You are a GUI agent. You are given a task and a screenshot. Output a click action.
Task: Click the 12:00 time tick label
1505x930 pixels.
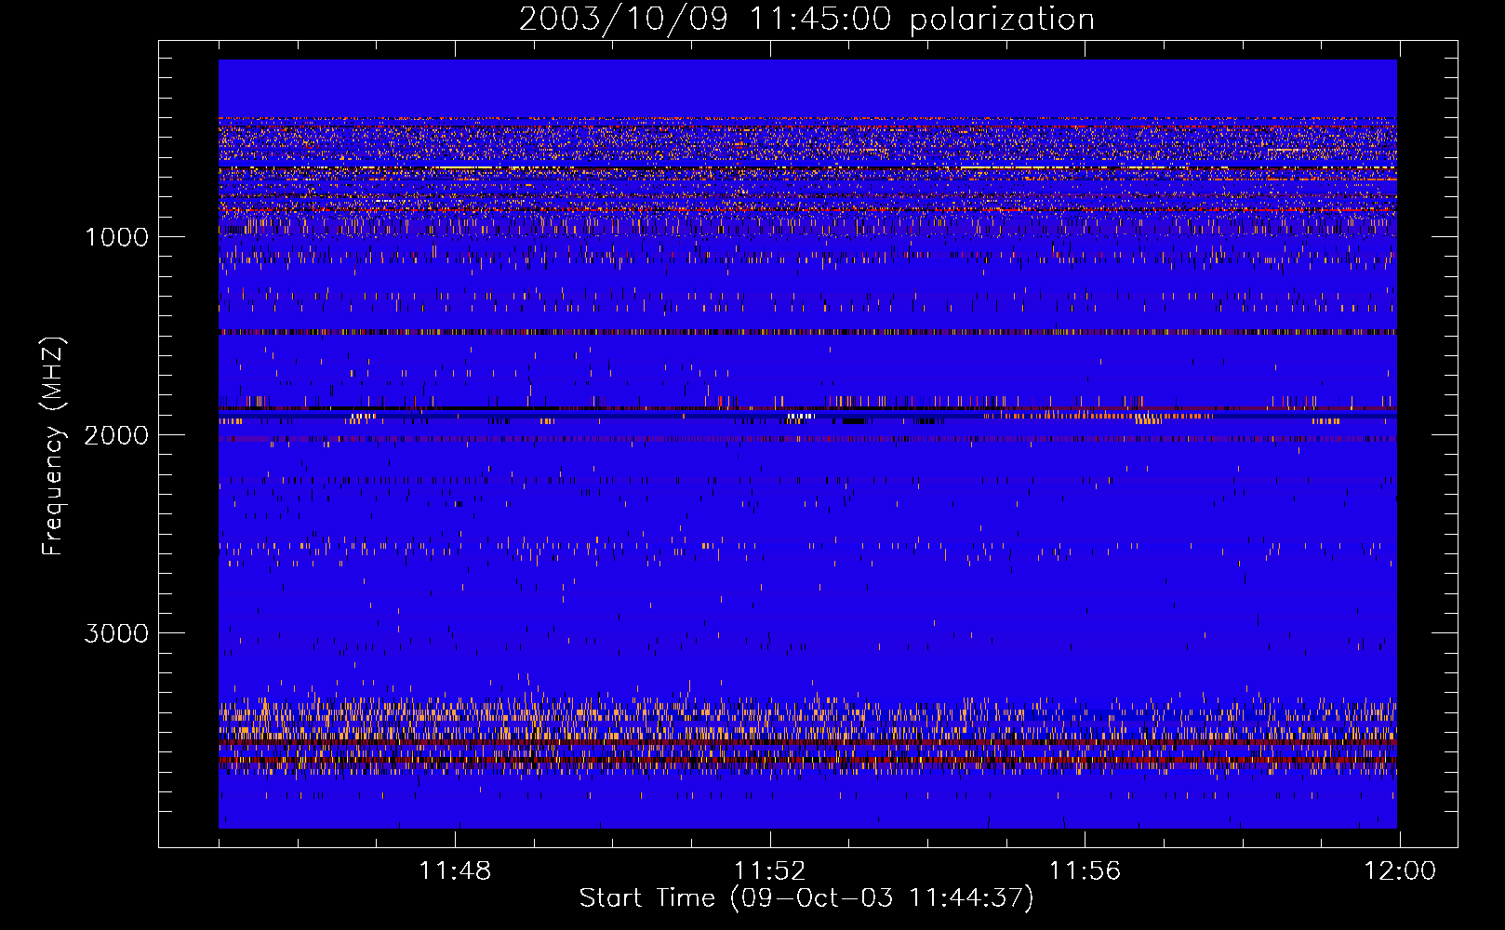(1400, 871)
